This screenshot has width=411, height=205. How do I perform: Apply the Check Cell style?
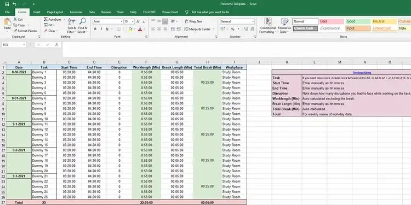point(305,28)
